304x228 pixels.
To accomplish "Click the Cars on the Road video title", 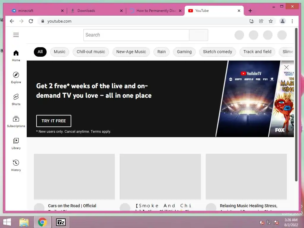I will pos(72,207).
